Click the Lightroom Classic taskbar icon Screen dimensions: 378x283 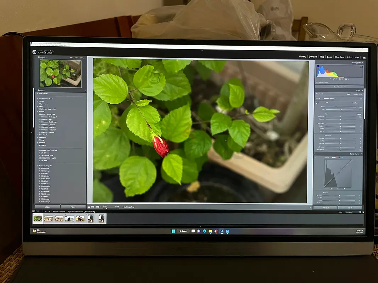pyautogui.click(x=222, y=231)
